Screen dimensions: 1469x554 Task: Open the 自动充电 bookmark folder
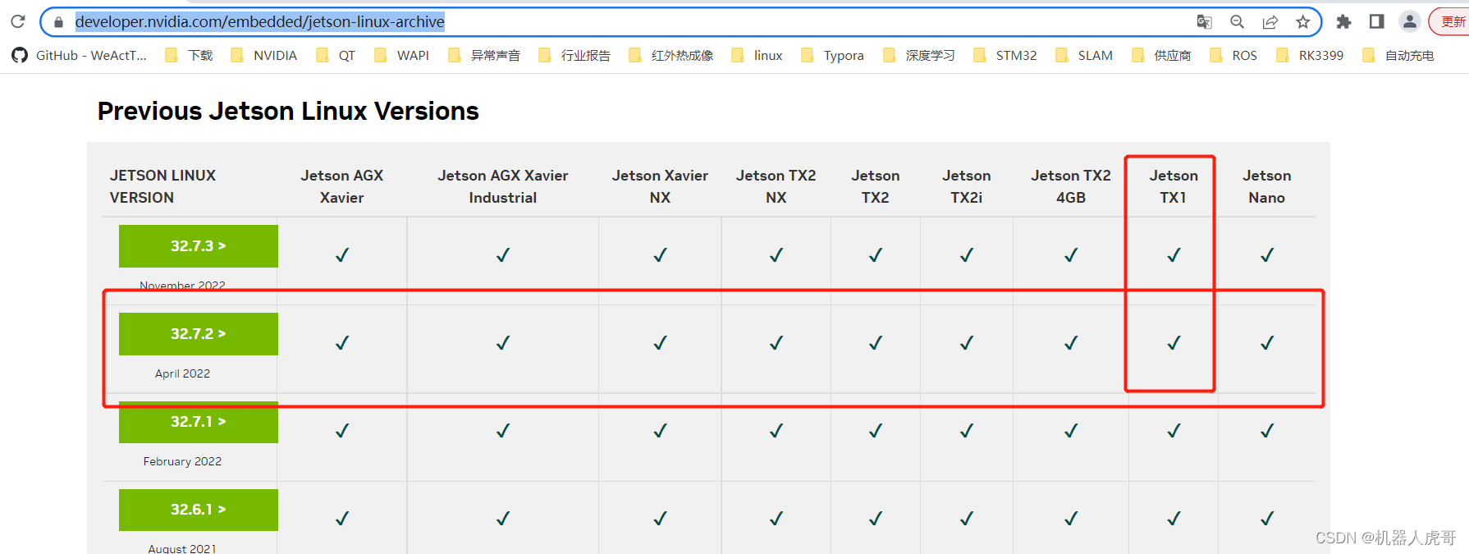click(1398, 55)
